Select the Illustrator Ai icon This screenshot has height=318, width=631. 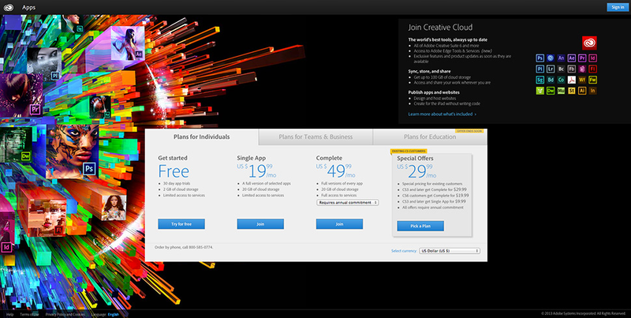click(582, 91)
